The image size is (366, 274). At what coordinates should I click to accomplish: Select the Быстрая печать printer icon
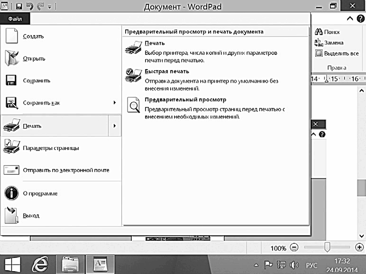tap(133, 76)
